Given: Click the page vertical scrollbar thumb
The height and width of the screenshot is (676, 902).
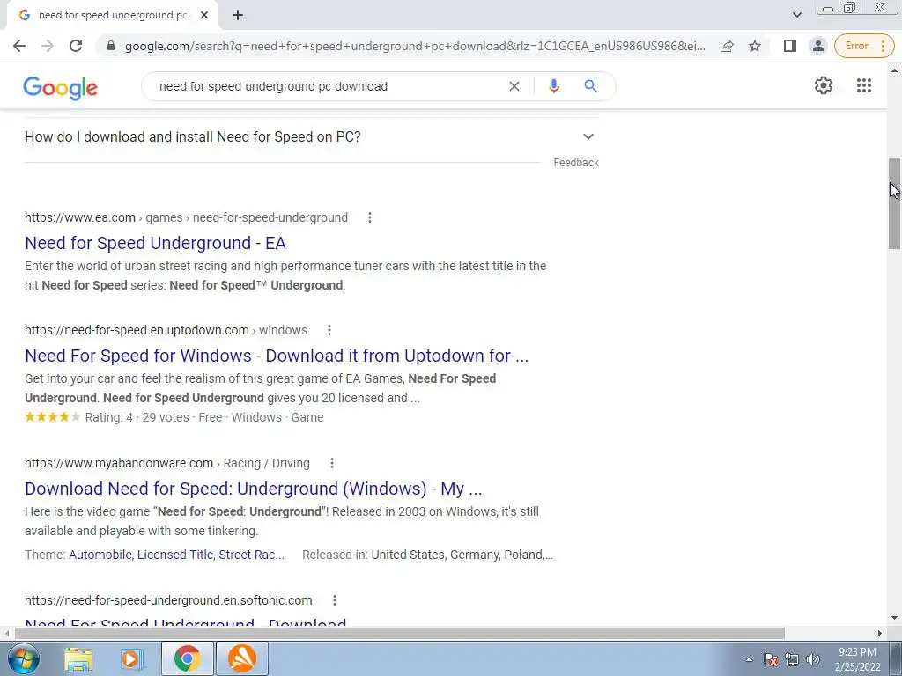Looking at the screenshot, I should (x=894, y=203).
